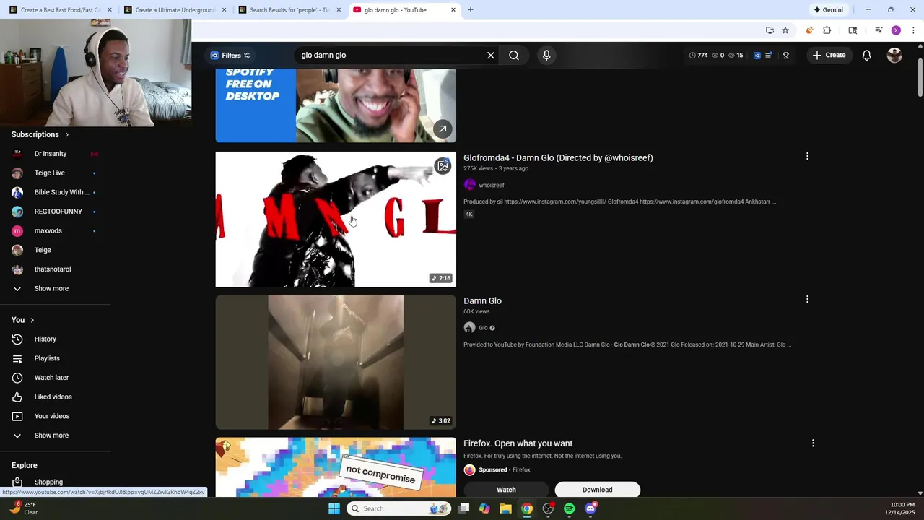
Task: Open File Explorer from the taskbar
Action: pos(505,508)
